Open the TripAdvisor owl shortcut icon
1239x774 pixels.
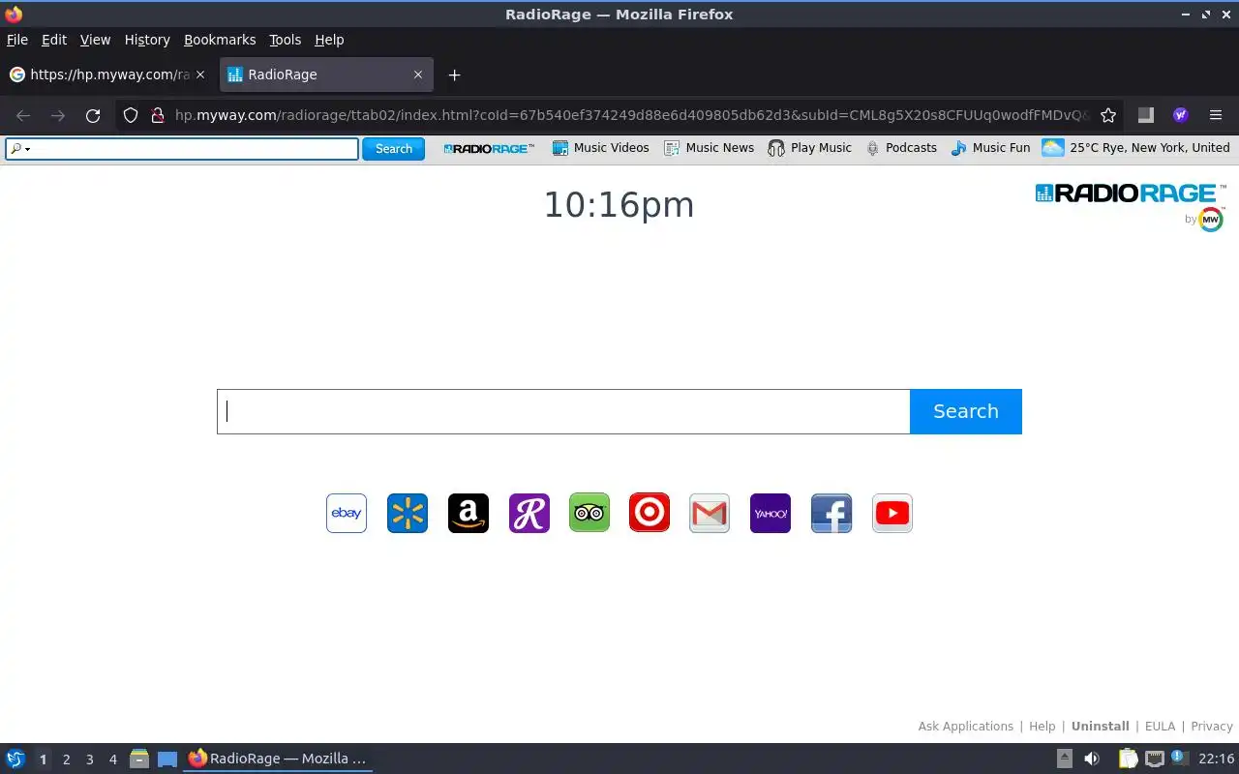click(589, 513)
